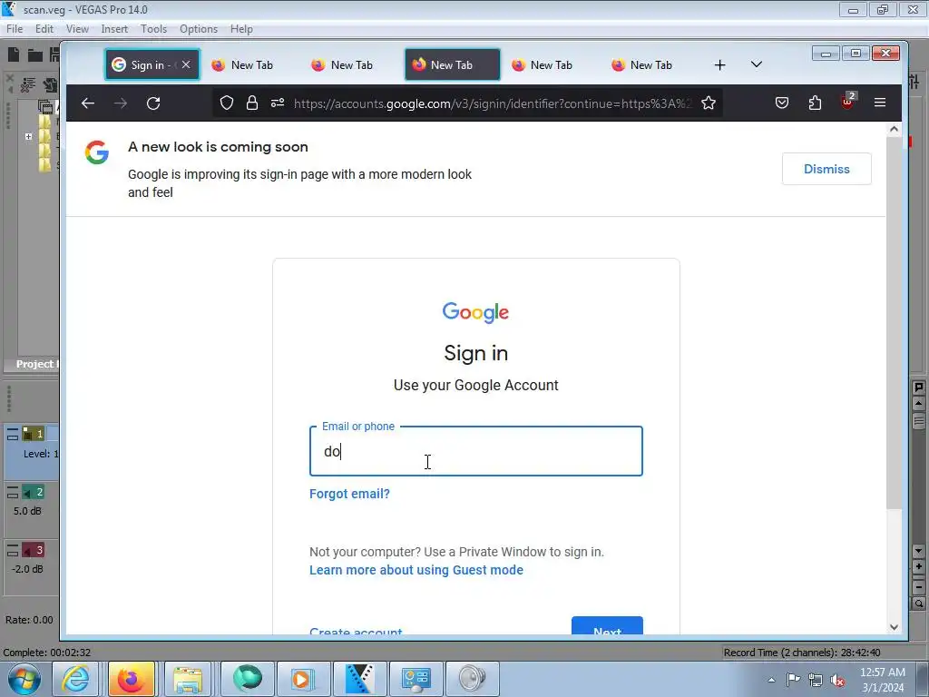Open VEGAS Help menu
This screenshot has width=929, height=697.
[241, 29]
